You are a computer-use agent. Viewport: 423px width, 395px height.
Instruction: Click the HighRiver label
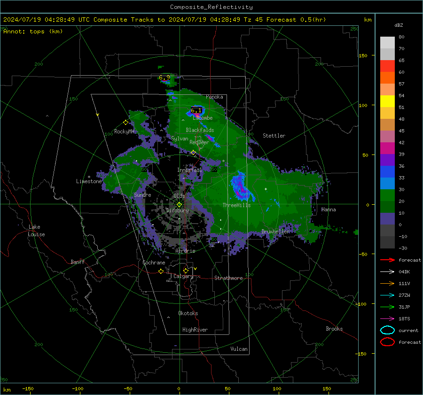coord(195,330)
